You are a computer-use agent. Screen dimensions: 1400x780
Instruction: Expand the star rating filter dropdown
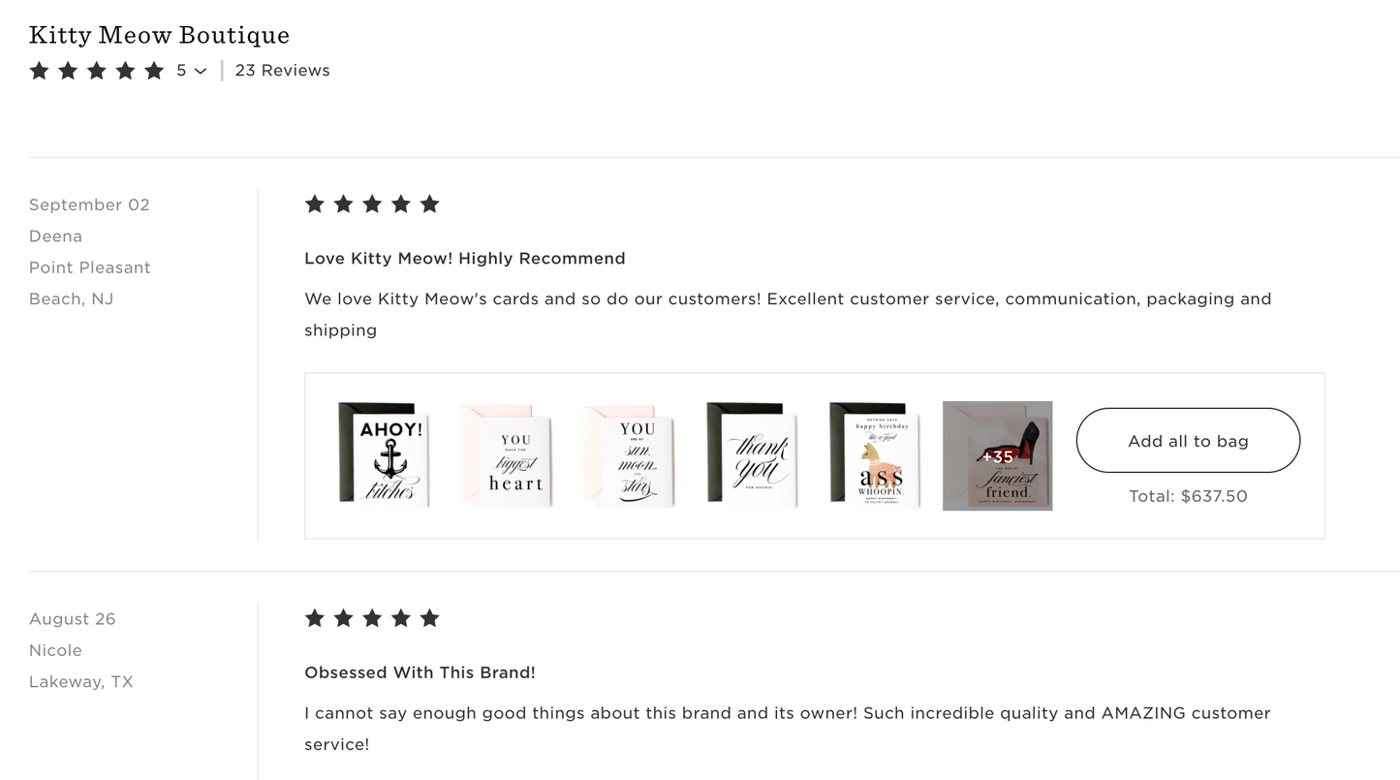[201, 71]
